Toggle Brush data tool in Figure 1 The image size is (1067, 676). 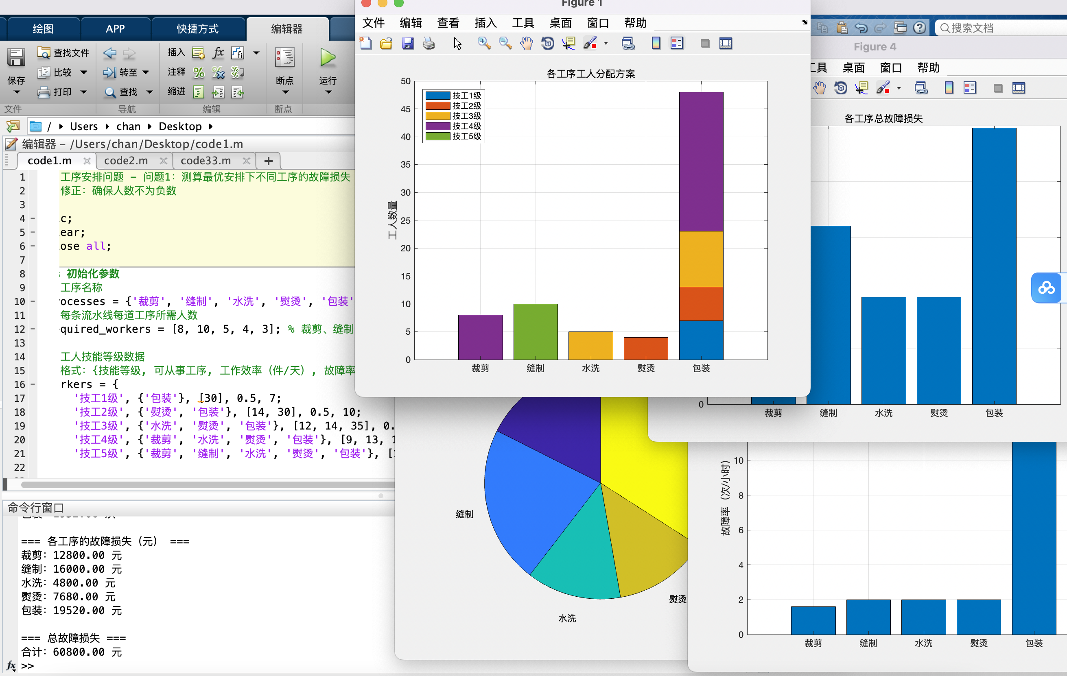[x=590, y=44]
